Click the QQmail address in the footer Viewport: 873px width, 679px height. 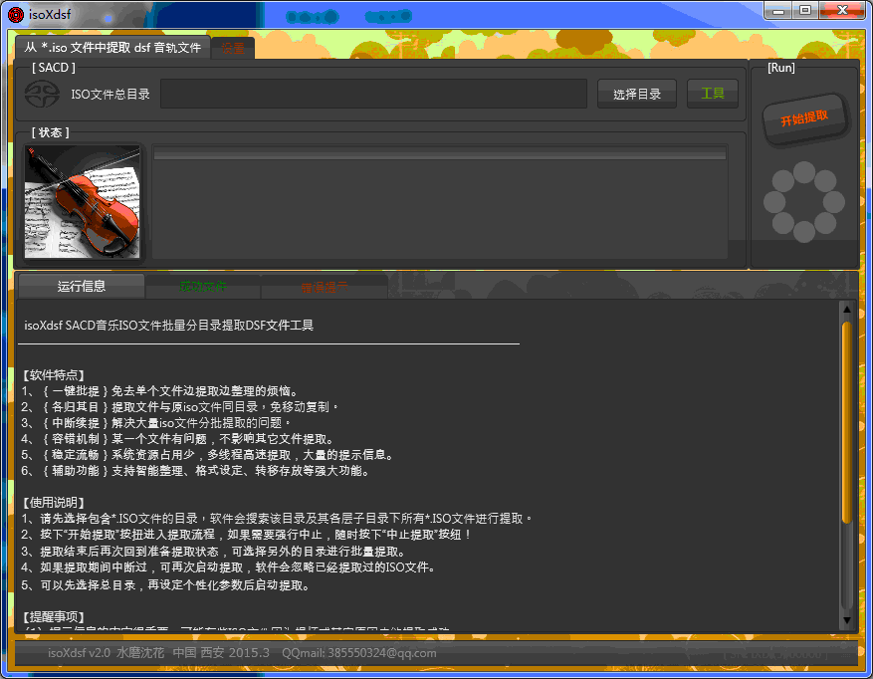(359, 653)
